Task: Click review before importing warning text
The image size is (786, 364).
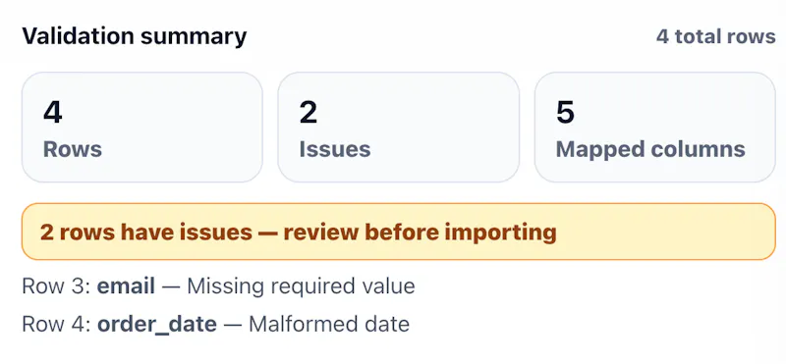Action: 421,232
